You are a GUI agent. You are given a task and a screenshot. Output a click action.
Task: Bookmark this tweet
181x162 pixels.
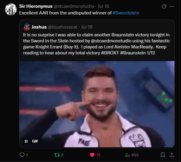(163, 155)
